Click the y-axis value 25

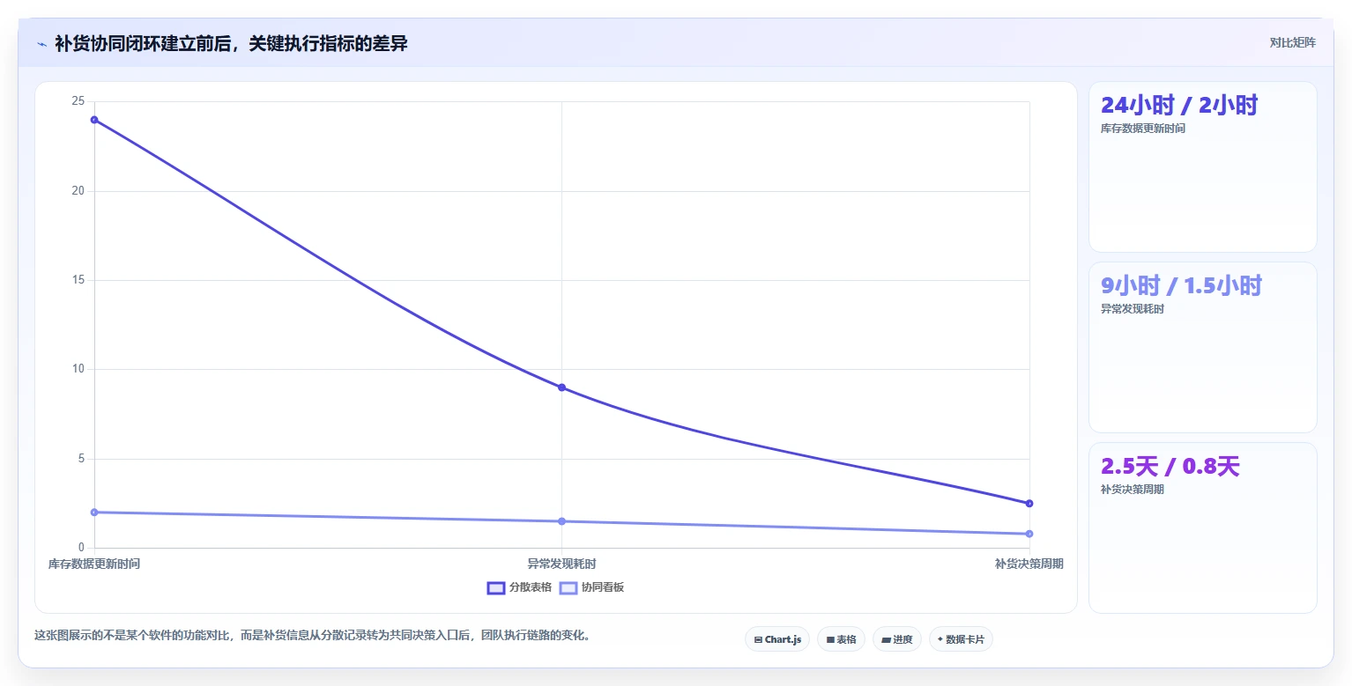click(78, 101)
